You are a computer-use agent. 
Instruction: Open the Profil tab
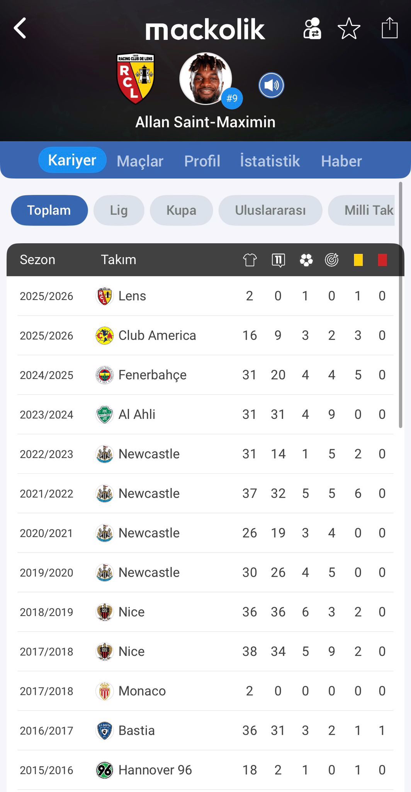[x=202, y=161]
